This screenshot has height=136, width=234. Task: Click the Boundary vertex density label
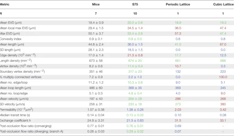(x=22, y=71)
